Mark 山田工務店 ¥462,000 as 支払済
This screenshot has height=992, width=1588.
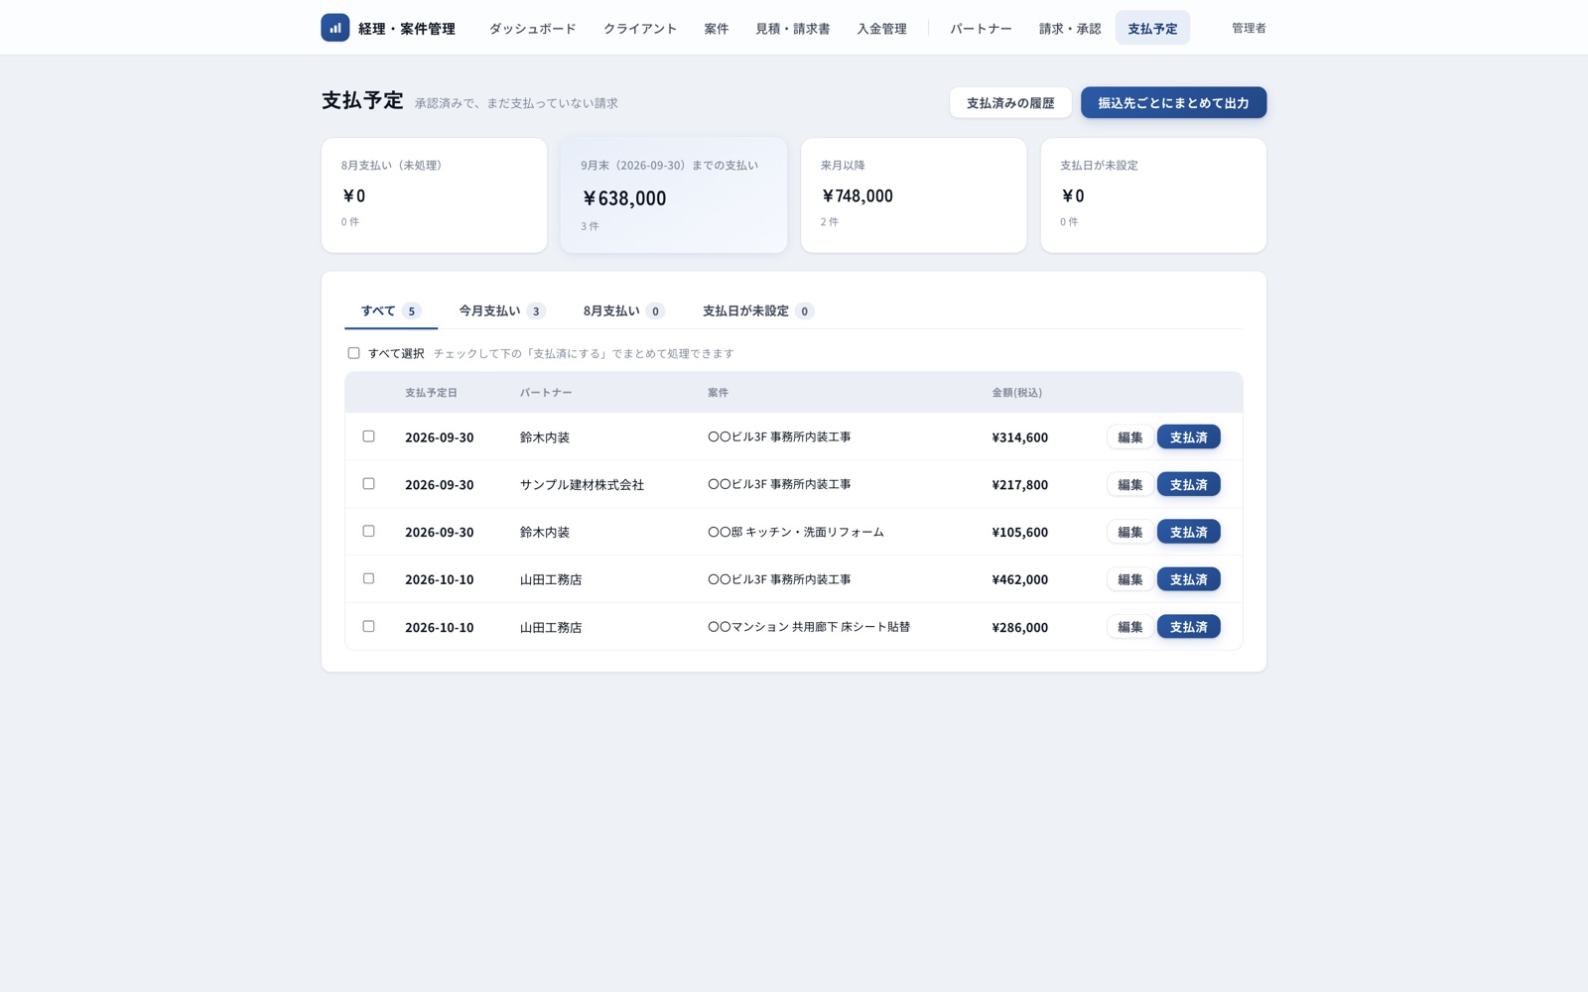click(x=1188, y=579)
